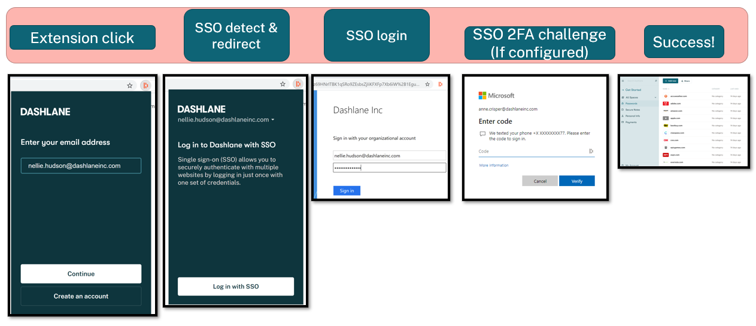Click the organizational account email field
756x326 pixels.
389,156
